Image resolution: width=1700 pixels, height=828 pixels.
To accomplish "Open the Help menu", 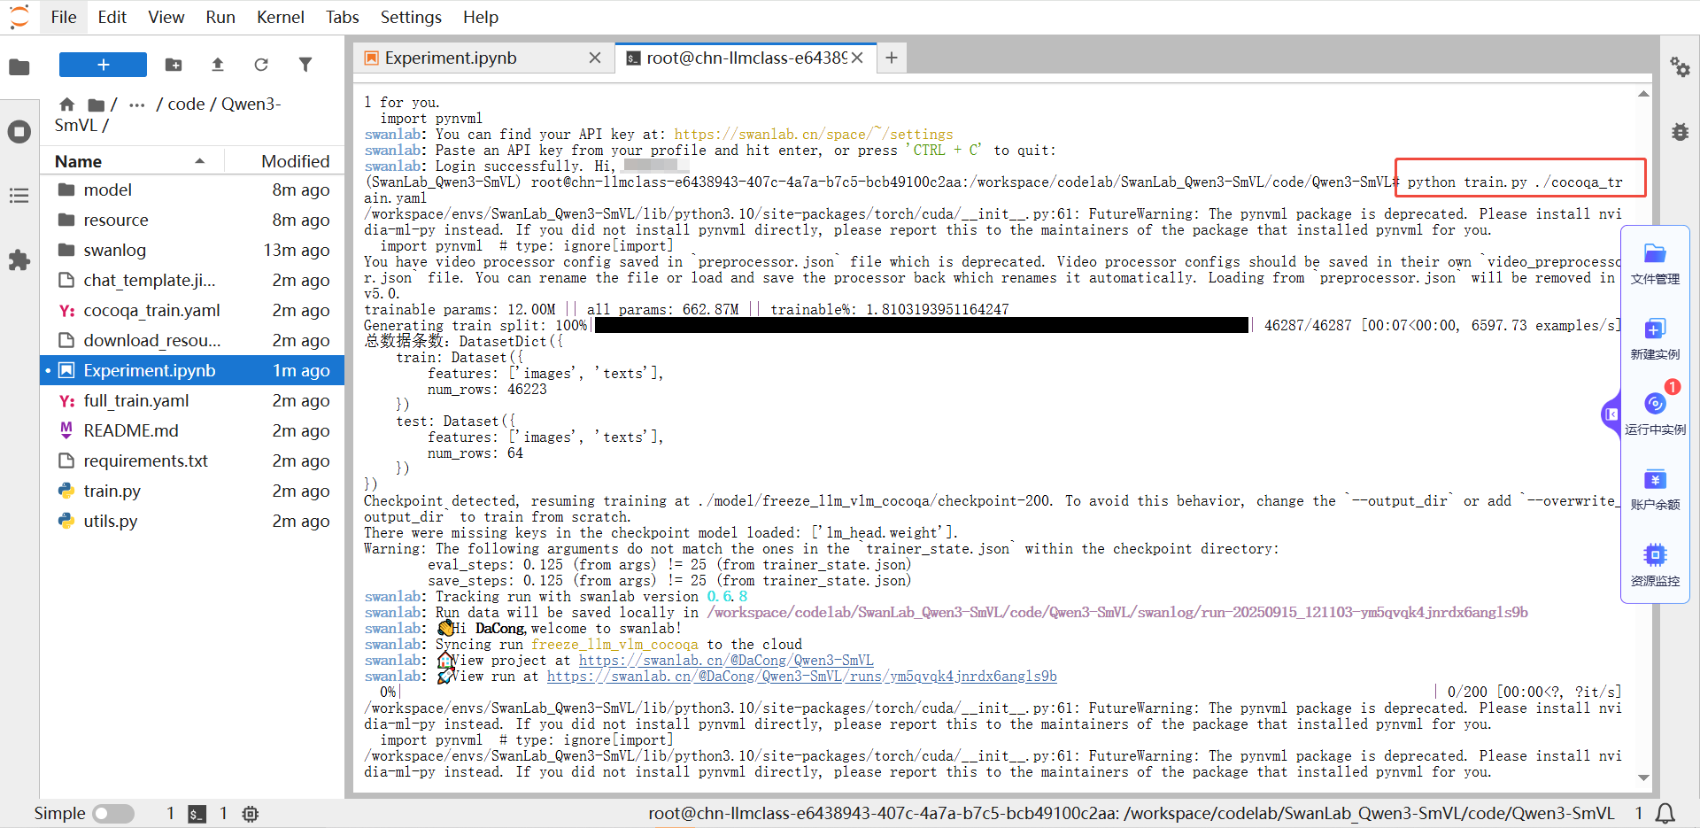I will click(481, 17).
